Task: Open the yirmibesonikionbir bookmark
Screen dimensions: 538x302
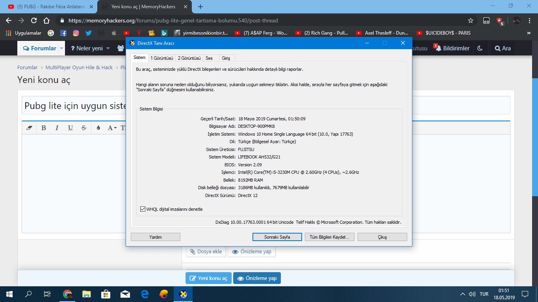Action: (201, 33)
